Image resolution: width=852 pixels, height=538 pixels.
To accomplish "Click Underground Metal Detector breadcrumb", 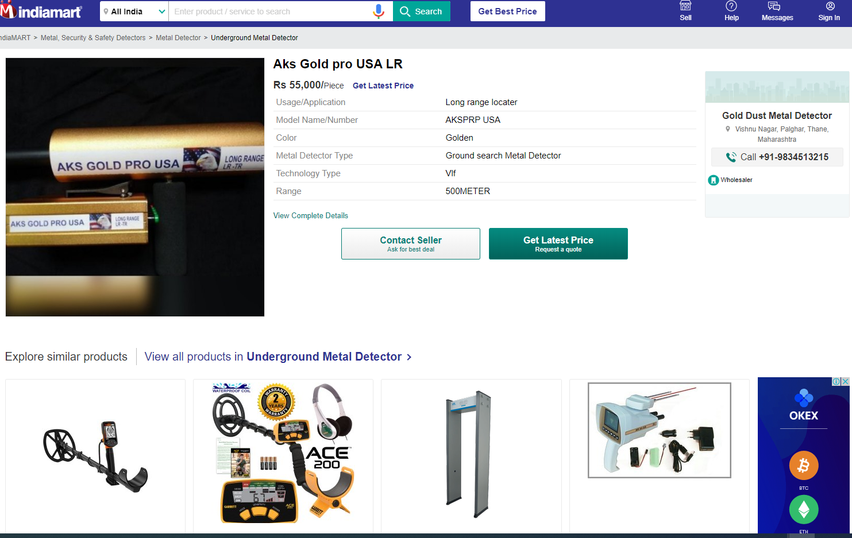I will (x=255, y=38).
